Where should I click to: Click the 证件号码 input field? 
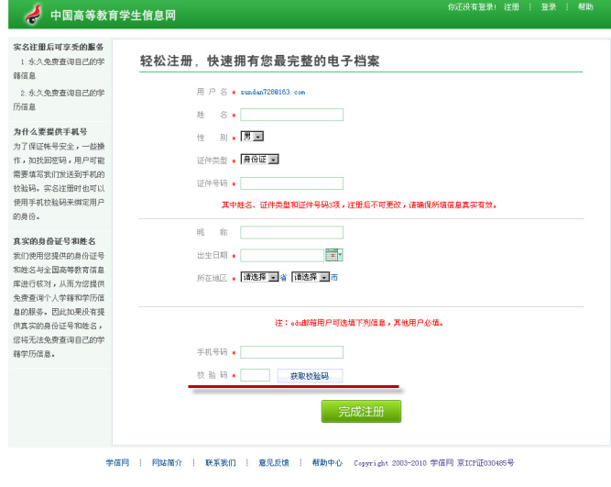pos(291,183)
